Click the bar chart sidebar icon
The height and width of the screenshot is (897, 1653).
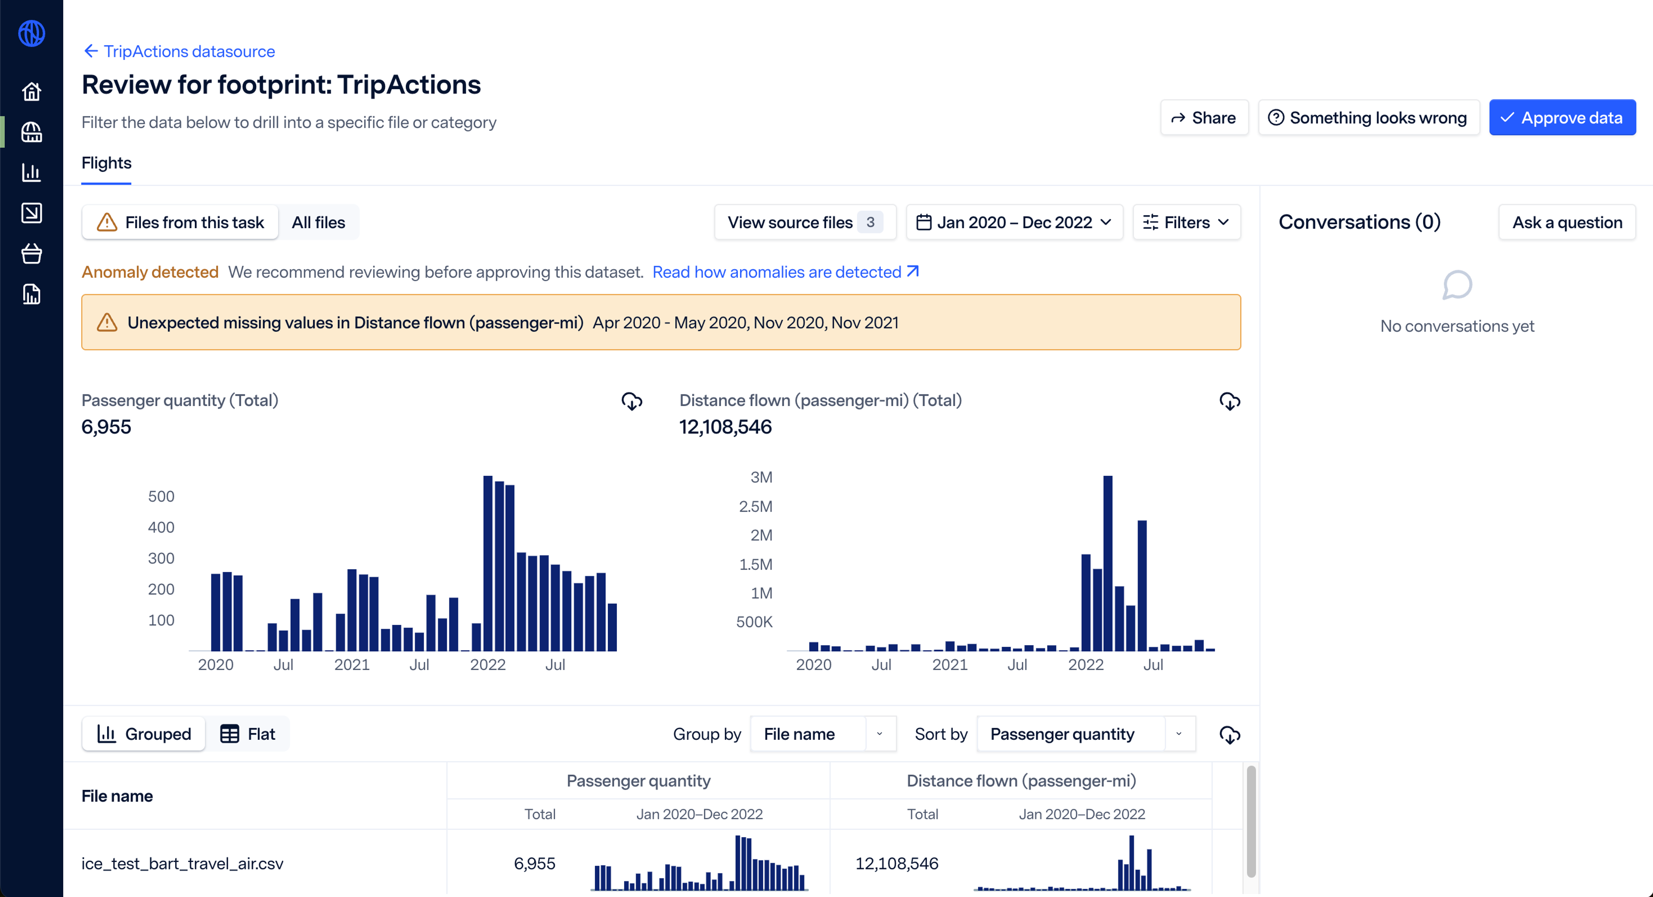[x=31, y=172]
